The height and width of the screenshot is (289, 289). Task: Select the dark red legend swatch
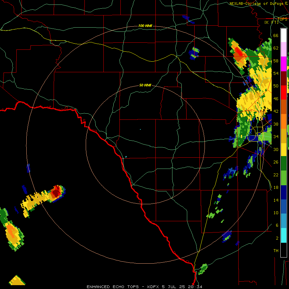point(284,78)
